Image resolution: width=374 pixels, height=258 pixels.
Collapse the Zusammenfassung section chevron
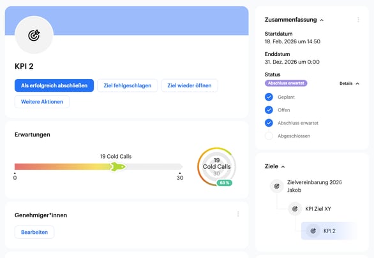click(322, 20)
